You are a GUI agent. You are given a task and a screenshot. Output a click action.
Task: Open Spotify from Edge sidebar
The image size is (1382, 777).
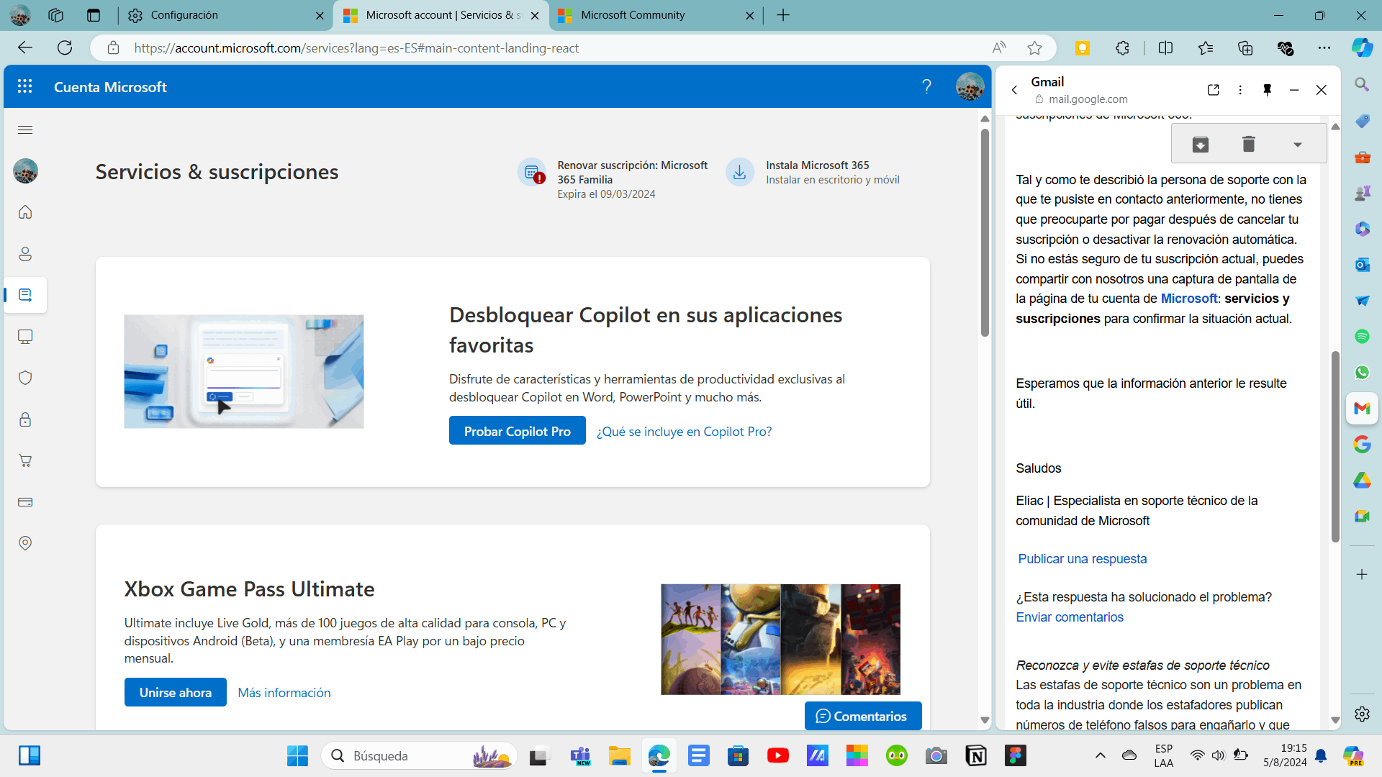point(1362,336)
